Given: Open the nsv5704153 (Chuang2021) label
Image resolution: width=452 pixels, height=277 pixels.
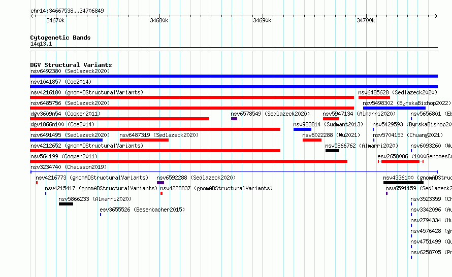Looking at the screenshot, I should (x=408, y=135).
